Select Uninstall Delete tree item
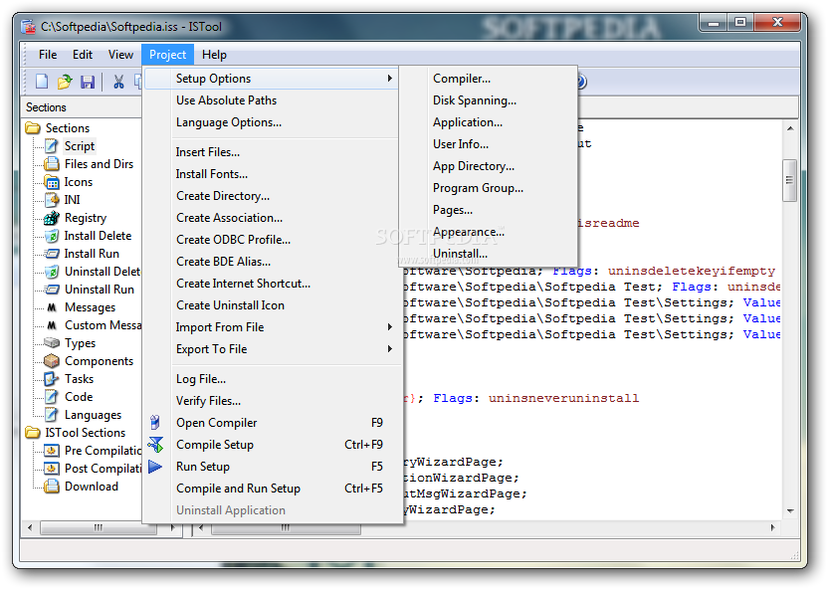The height and width of the screenshot is (589, 828). (x=103, y=272)
